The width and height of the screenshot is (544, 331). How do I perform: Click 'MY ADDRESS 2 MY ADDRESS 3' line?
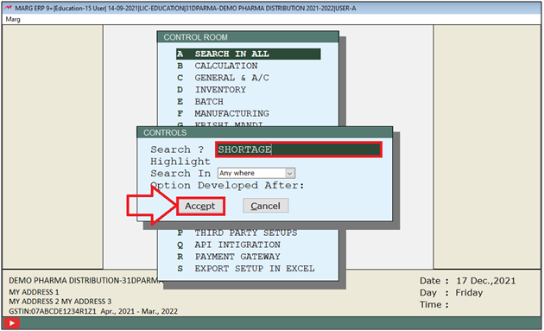pos(60,301)
